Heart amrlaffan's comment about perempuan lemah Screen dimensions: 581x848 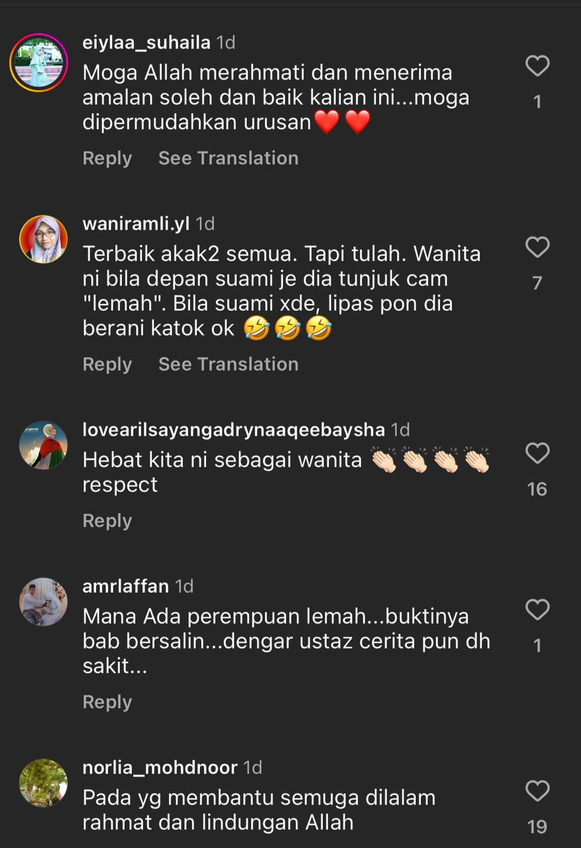(537, 609)
